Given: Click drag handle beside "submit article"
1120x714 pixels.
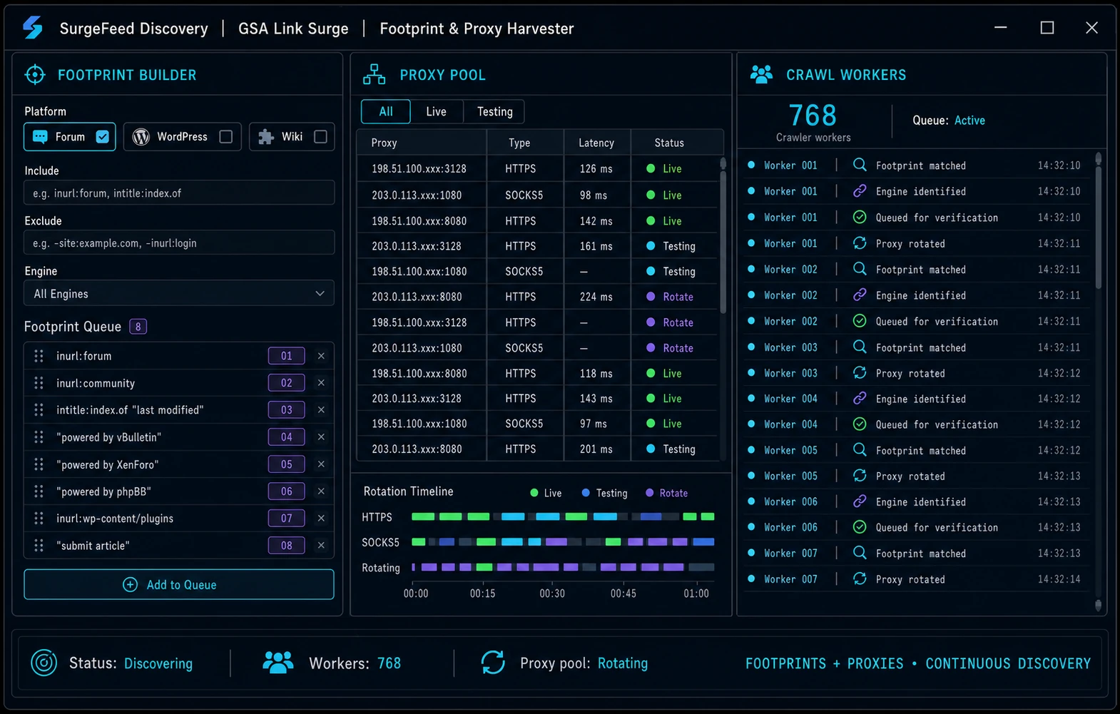Looking at the screenshot, I should 39,545.
